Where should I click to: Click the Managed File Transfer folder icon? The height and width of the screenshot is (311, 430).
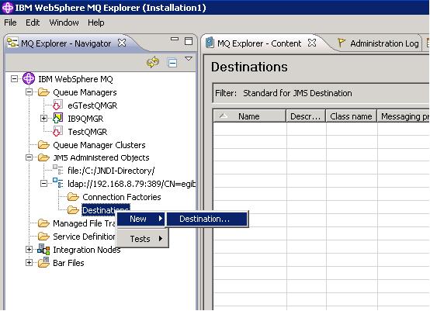[43, 223]
